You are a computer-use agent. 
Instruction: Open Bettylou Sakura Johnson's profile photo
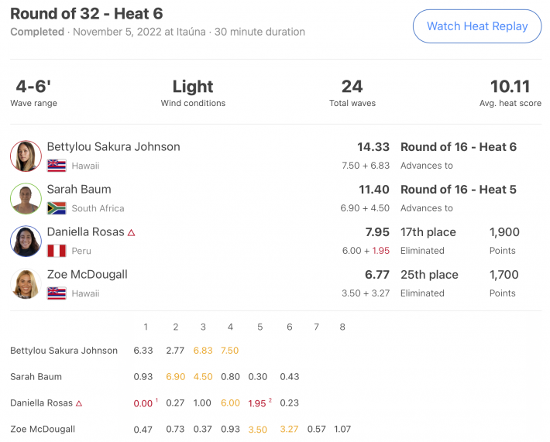pos(26,156)
